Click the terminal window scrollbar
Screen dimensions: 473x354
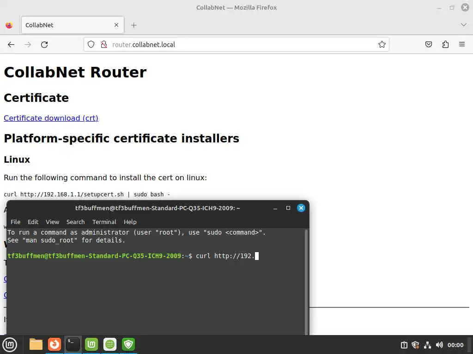click(x=306, y=282)
